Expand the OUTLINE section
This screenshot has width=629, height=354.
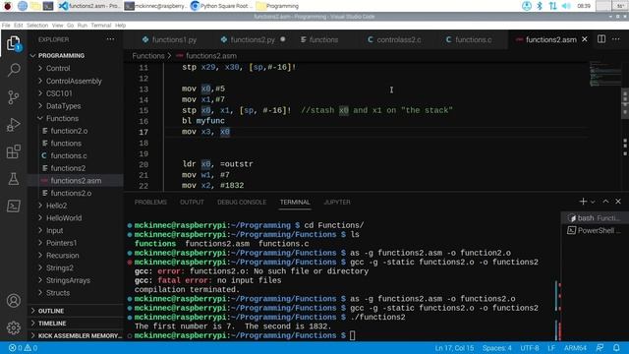pyautogui.click(x=51, y=311)
